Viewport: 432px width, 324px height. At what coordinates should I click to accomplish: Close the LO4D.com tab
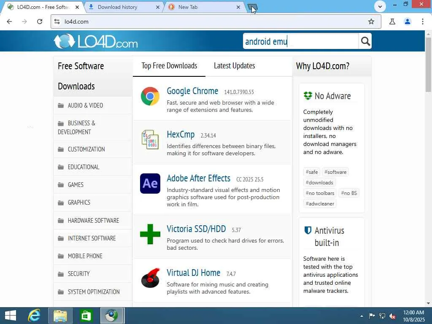77,7
